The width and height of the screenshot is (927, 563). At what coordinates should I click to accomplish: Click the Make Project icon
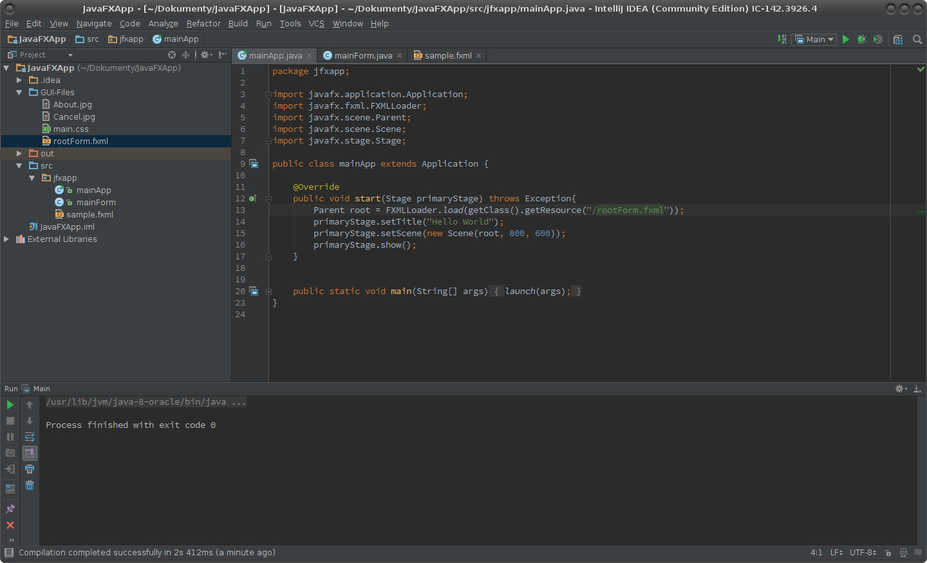pyautogui.click(x=782, y=39)
